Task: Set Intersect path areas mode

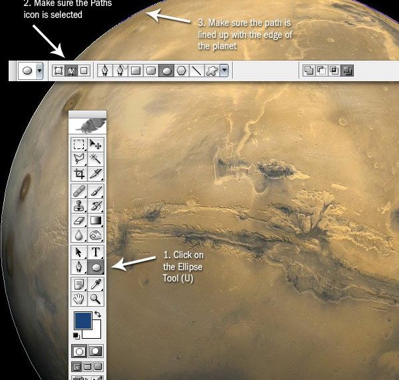Action: 334,71
